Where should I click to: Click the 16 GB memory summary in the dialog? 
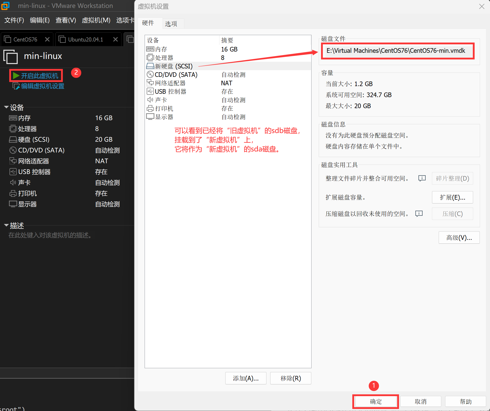(x=229, y=49)
